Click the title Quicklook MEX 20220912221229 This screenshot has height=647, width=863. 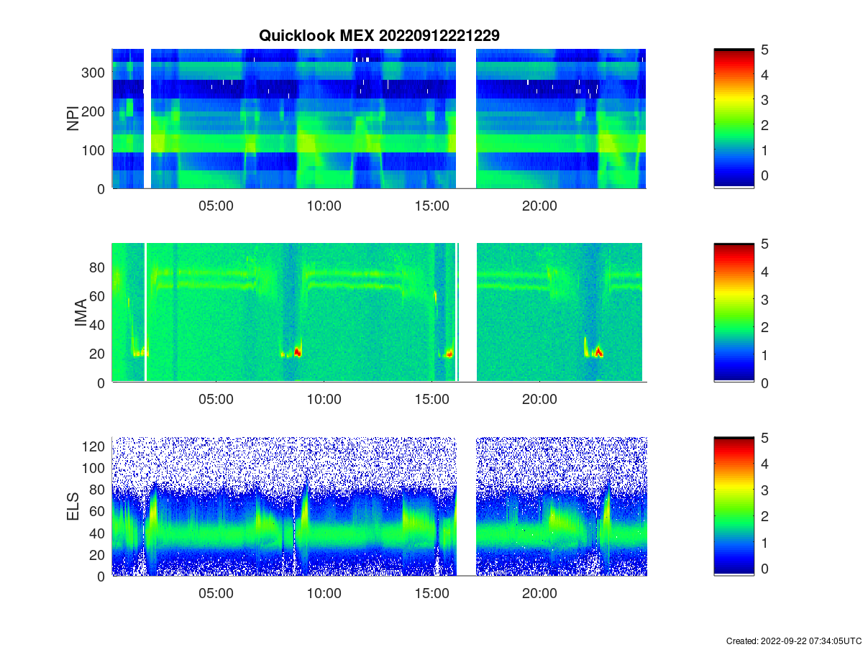tap(379, 35)
